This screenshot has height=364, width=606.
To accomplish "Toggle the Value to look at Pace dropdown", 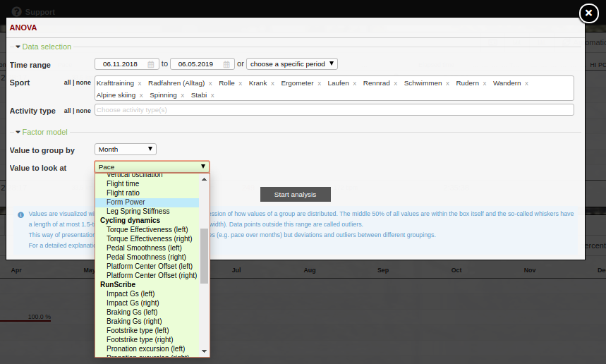I will [x=152, y=166].
